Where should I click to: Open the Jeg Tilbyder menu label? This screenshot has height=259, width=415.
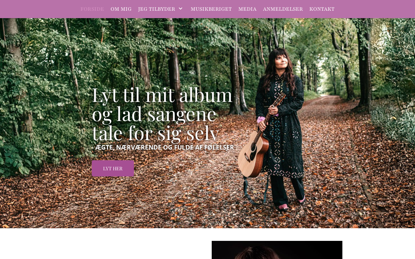pos(157,9)
